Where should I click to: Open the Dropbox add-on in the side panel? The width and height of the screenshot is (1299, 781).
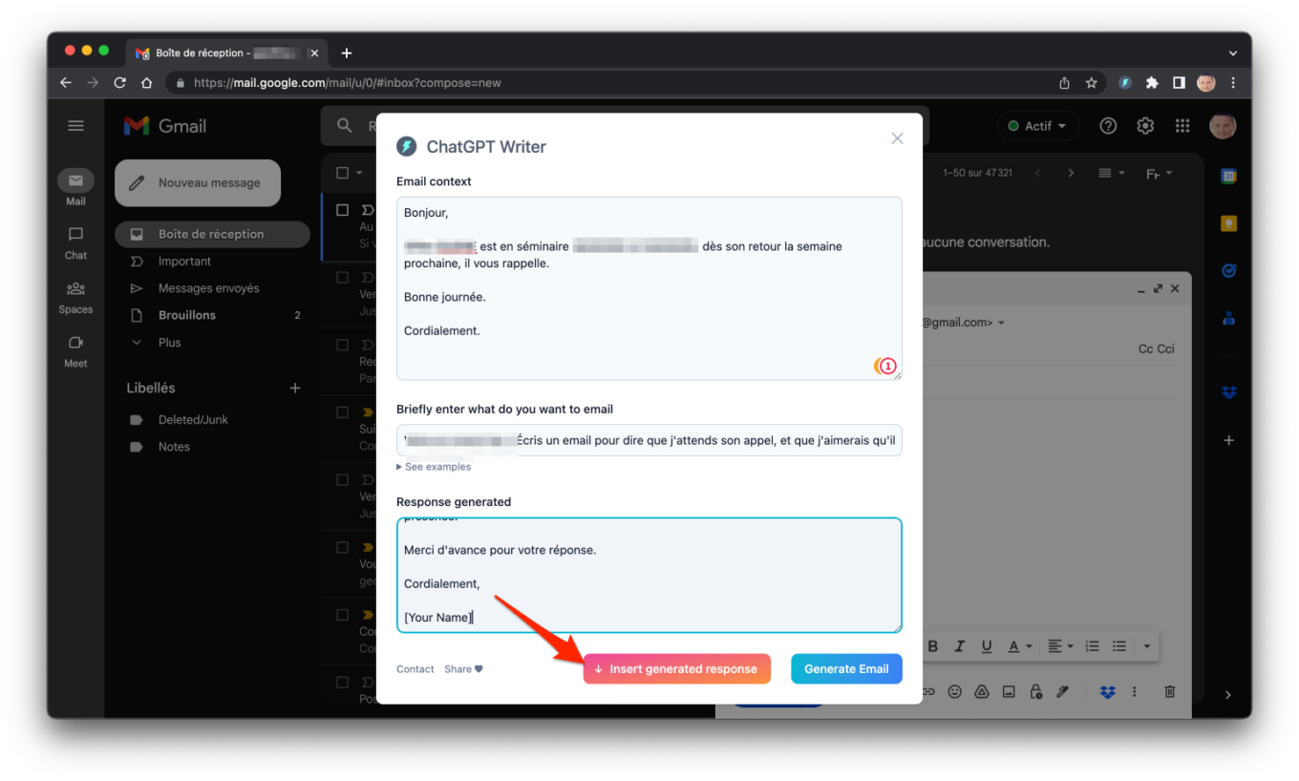[1229, 392]
